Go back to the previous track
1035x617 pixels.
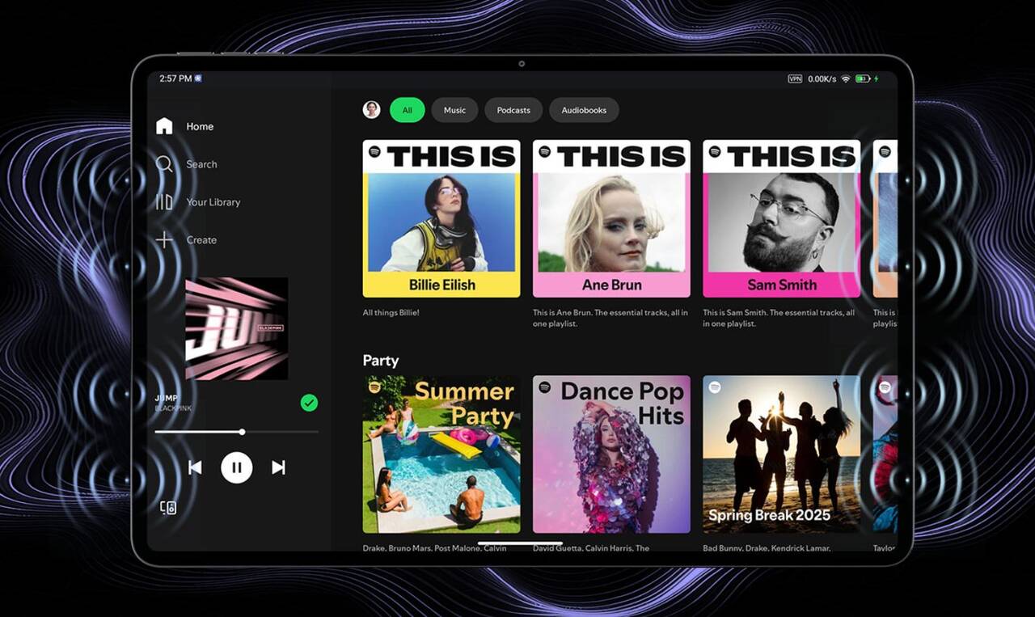(195, 467)
